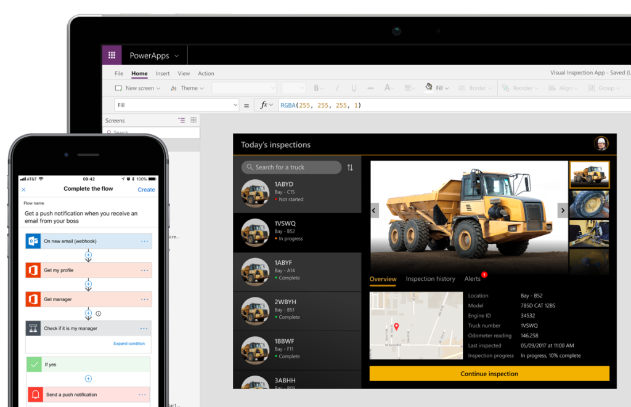
Task: Click the Continue inspection button
Action: (489, 374)
